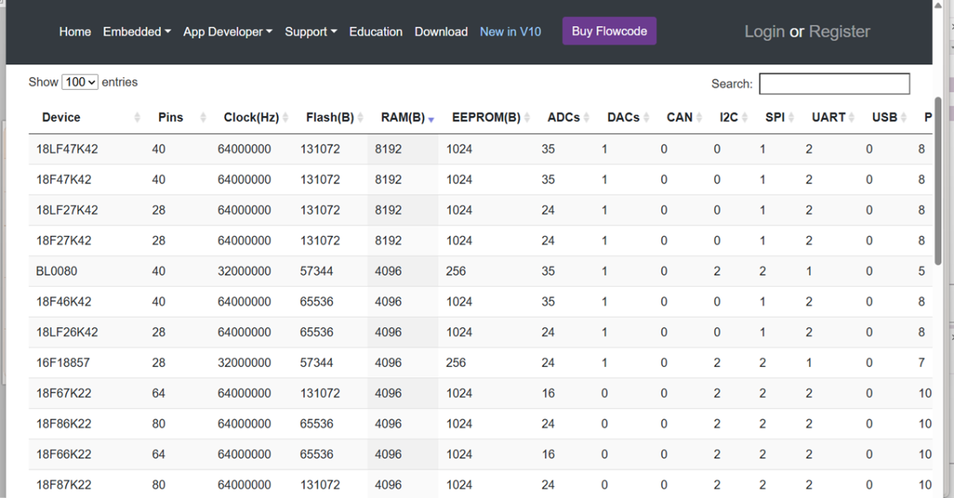Sort table by the Pins column
The height and width of the screenshot is (498, 954).
point(171,118)
